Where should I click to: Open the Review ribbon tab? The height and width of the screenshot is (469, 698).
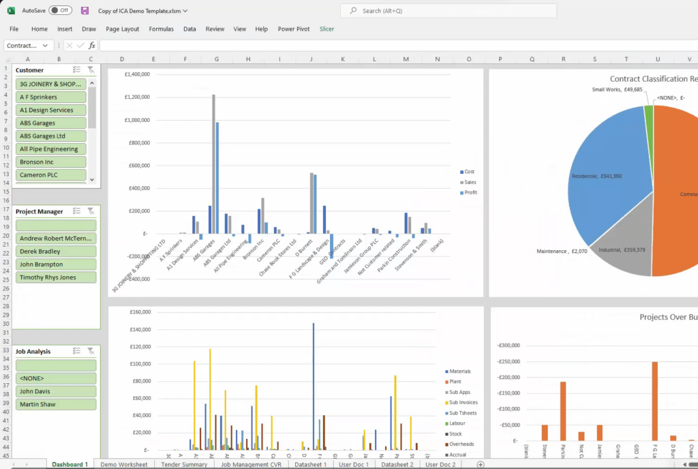pyautogui.click(x=215, y=29)
